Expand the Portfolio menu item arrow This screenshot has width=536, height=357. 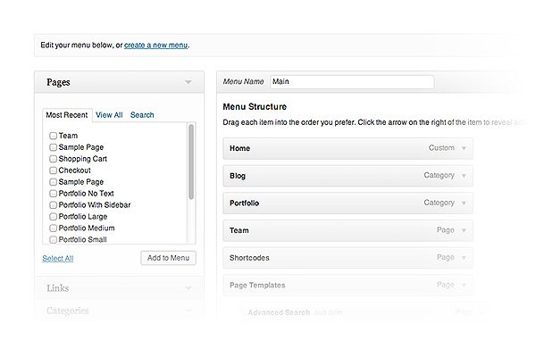click(x=464, y=203)
